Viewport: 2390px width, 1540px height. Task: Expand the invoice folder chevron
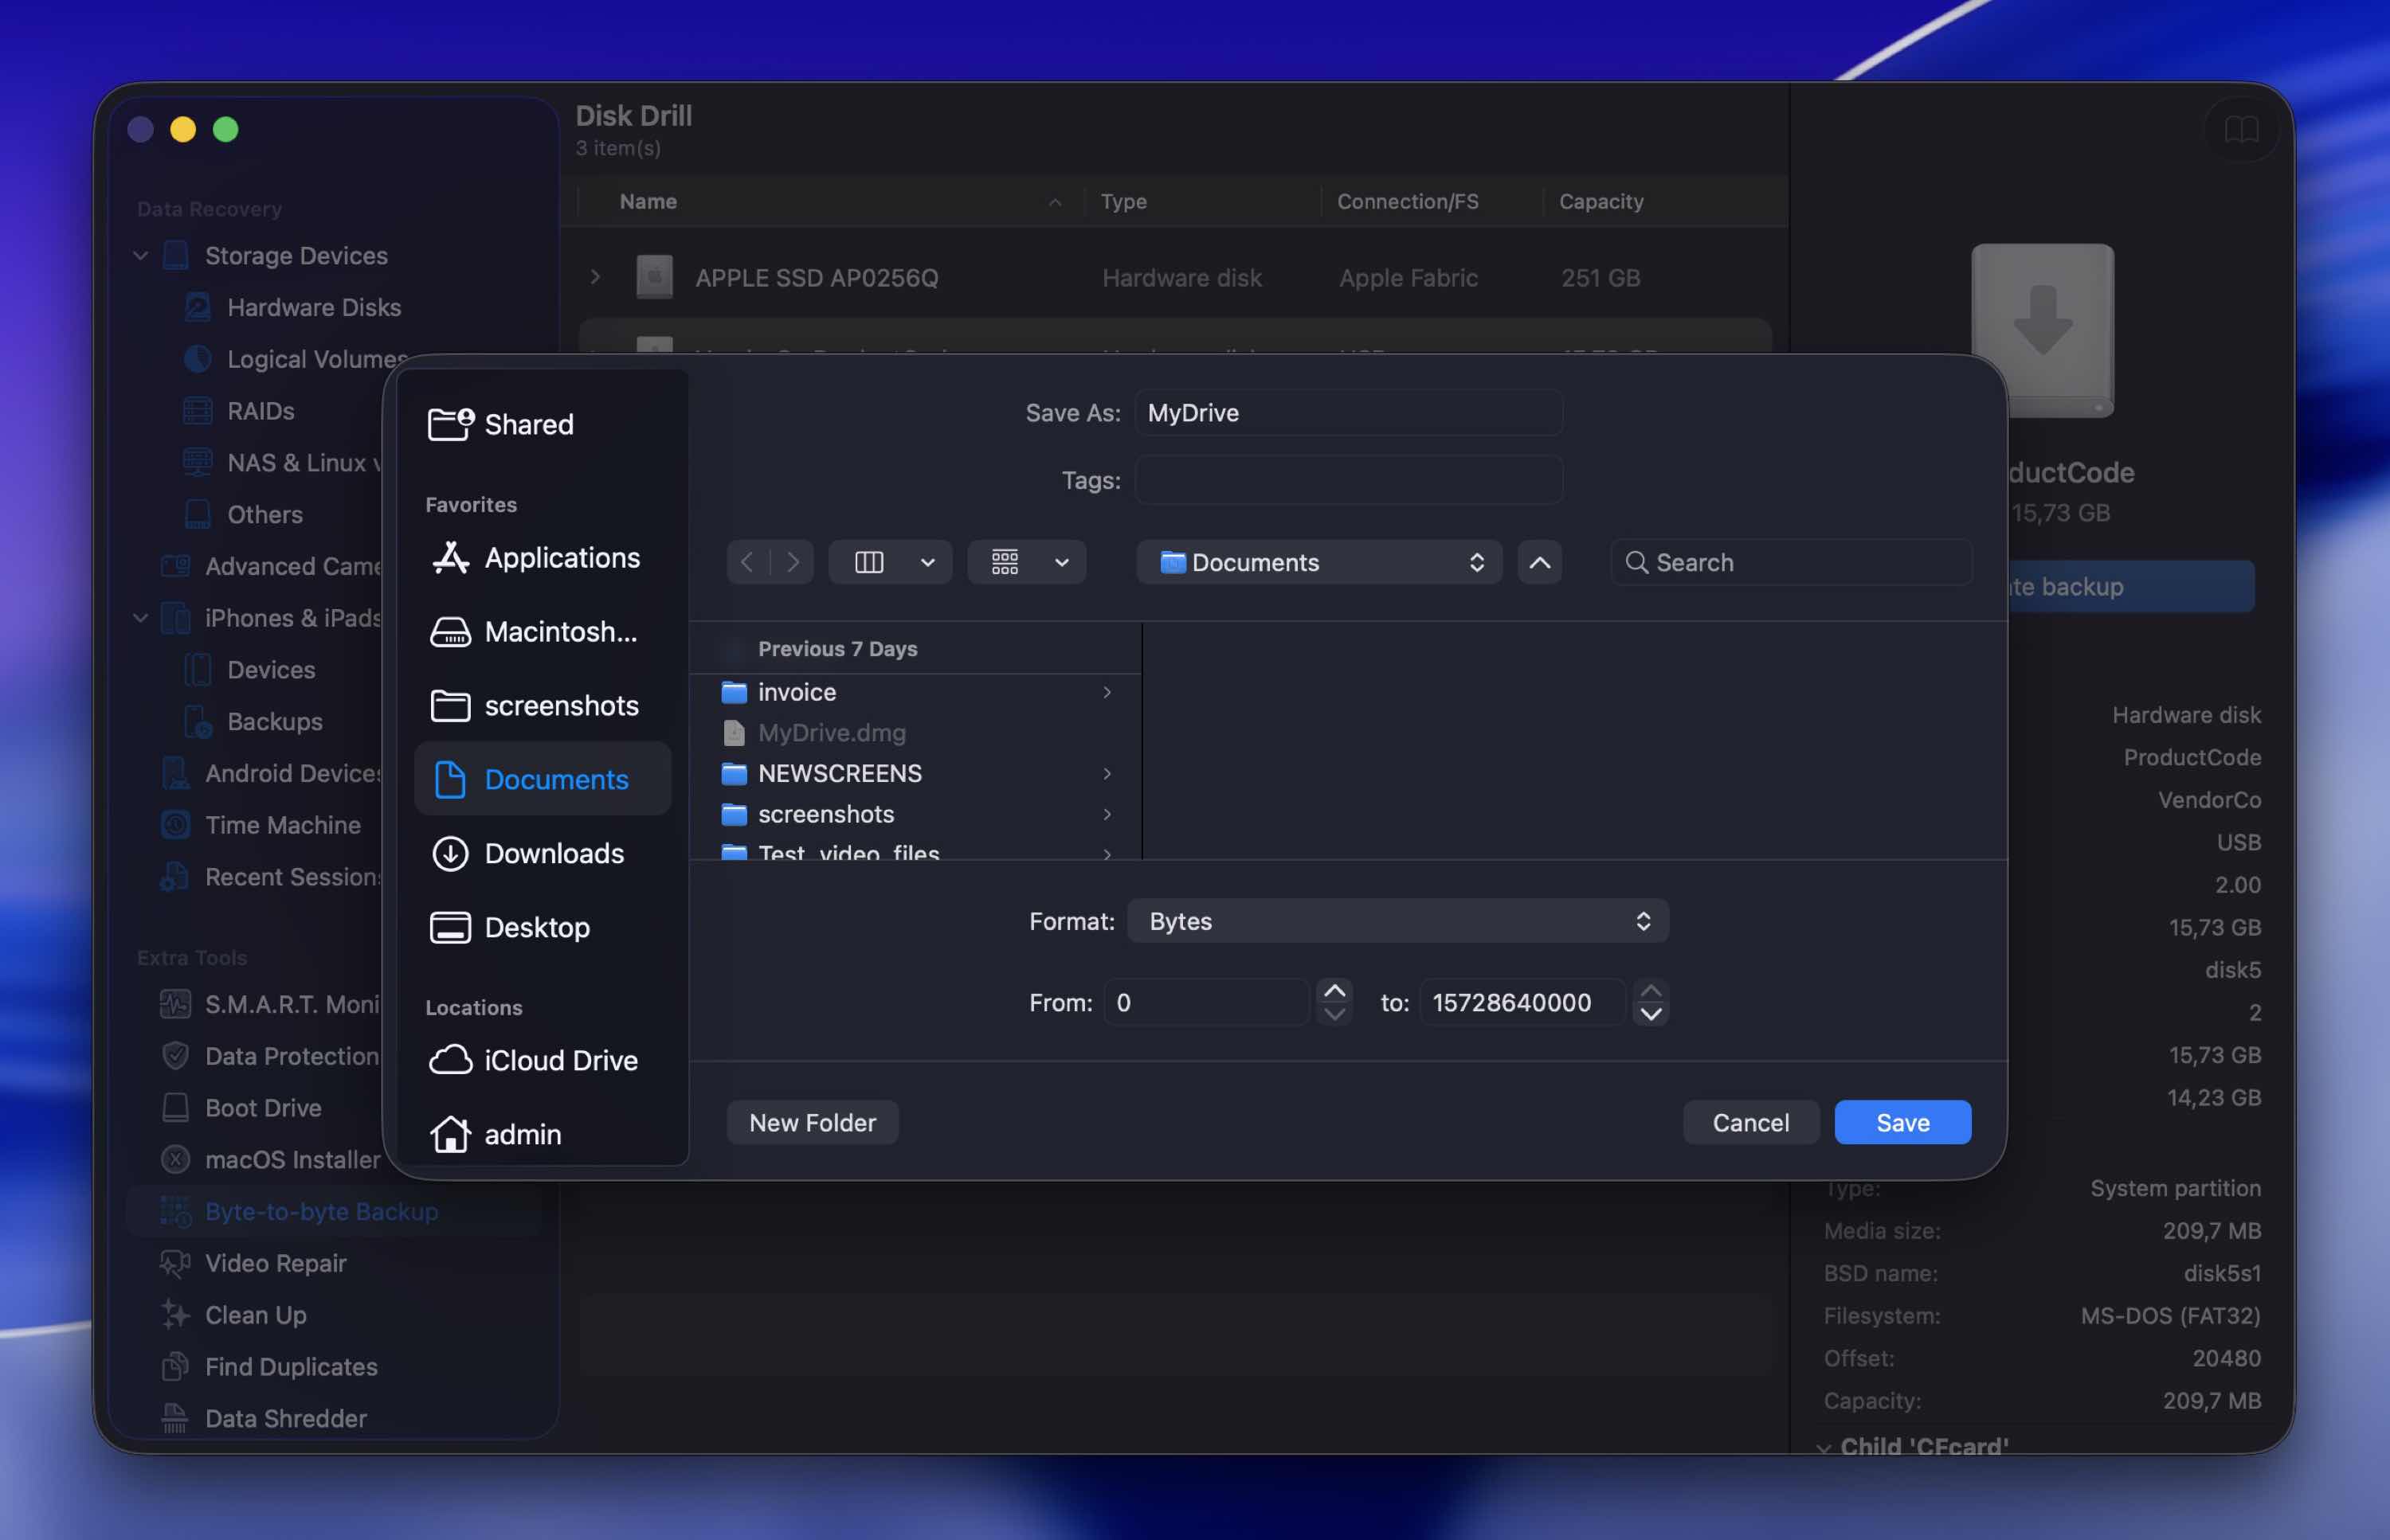[1107, 692]
